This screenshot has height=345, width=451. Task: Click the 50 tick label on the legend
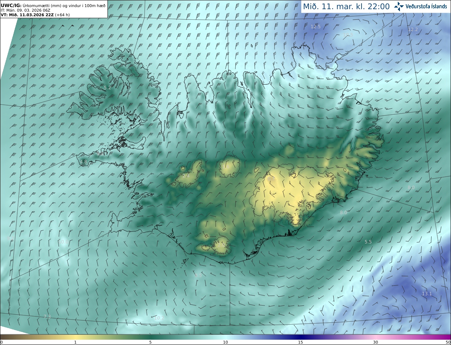[448, 342]
